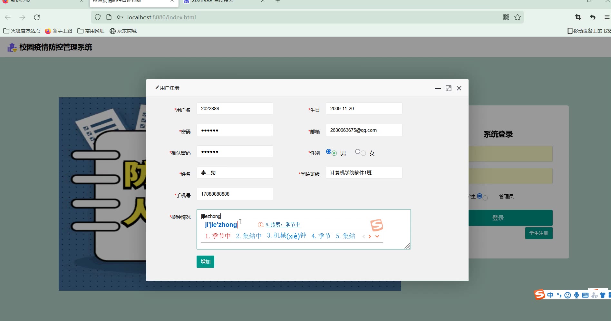Click the saved password key icon
The image size is (611, 321).
[x=120, y=17]
